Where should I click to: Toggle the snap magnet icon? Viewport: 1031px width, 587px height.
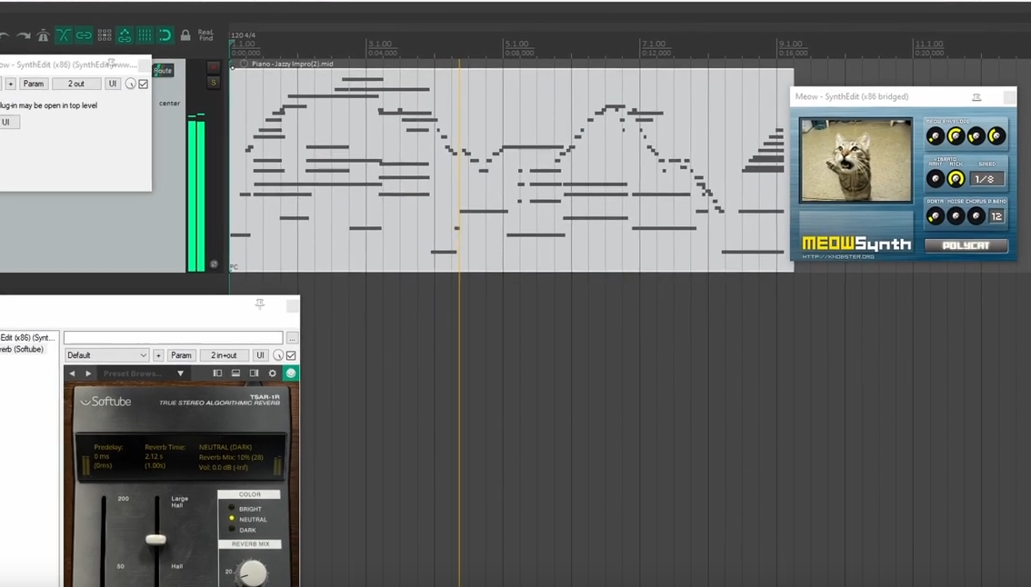pyautogui.click(x=165, y=35)
